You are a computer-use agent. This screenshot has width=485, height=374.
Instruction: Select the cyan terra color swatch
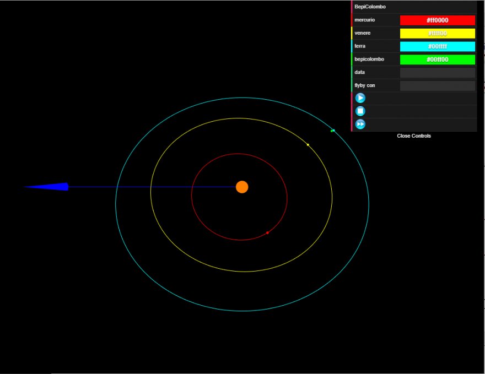coord(437,47)
